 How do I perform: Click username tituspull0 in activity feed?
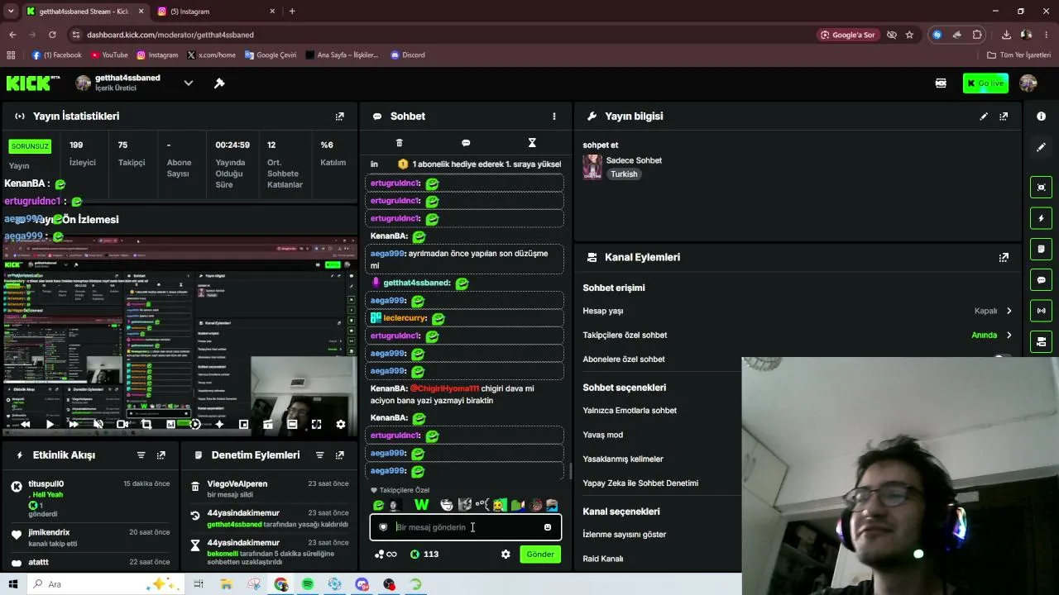[46, 484]
